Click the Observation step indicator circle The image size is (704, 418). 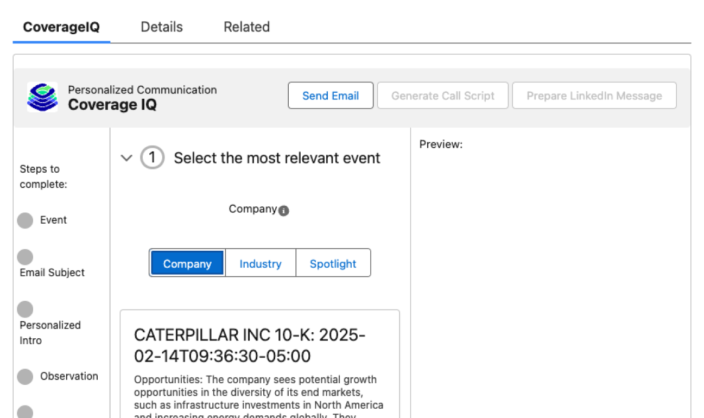(x=25, y=377)
